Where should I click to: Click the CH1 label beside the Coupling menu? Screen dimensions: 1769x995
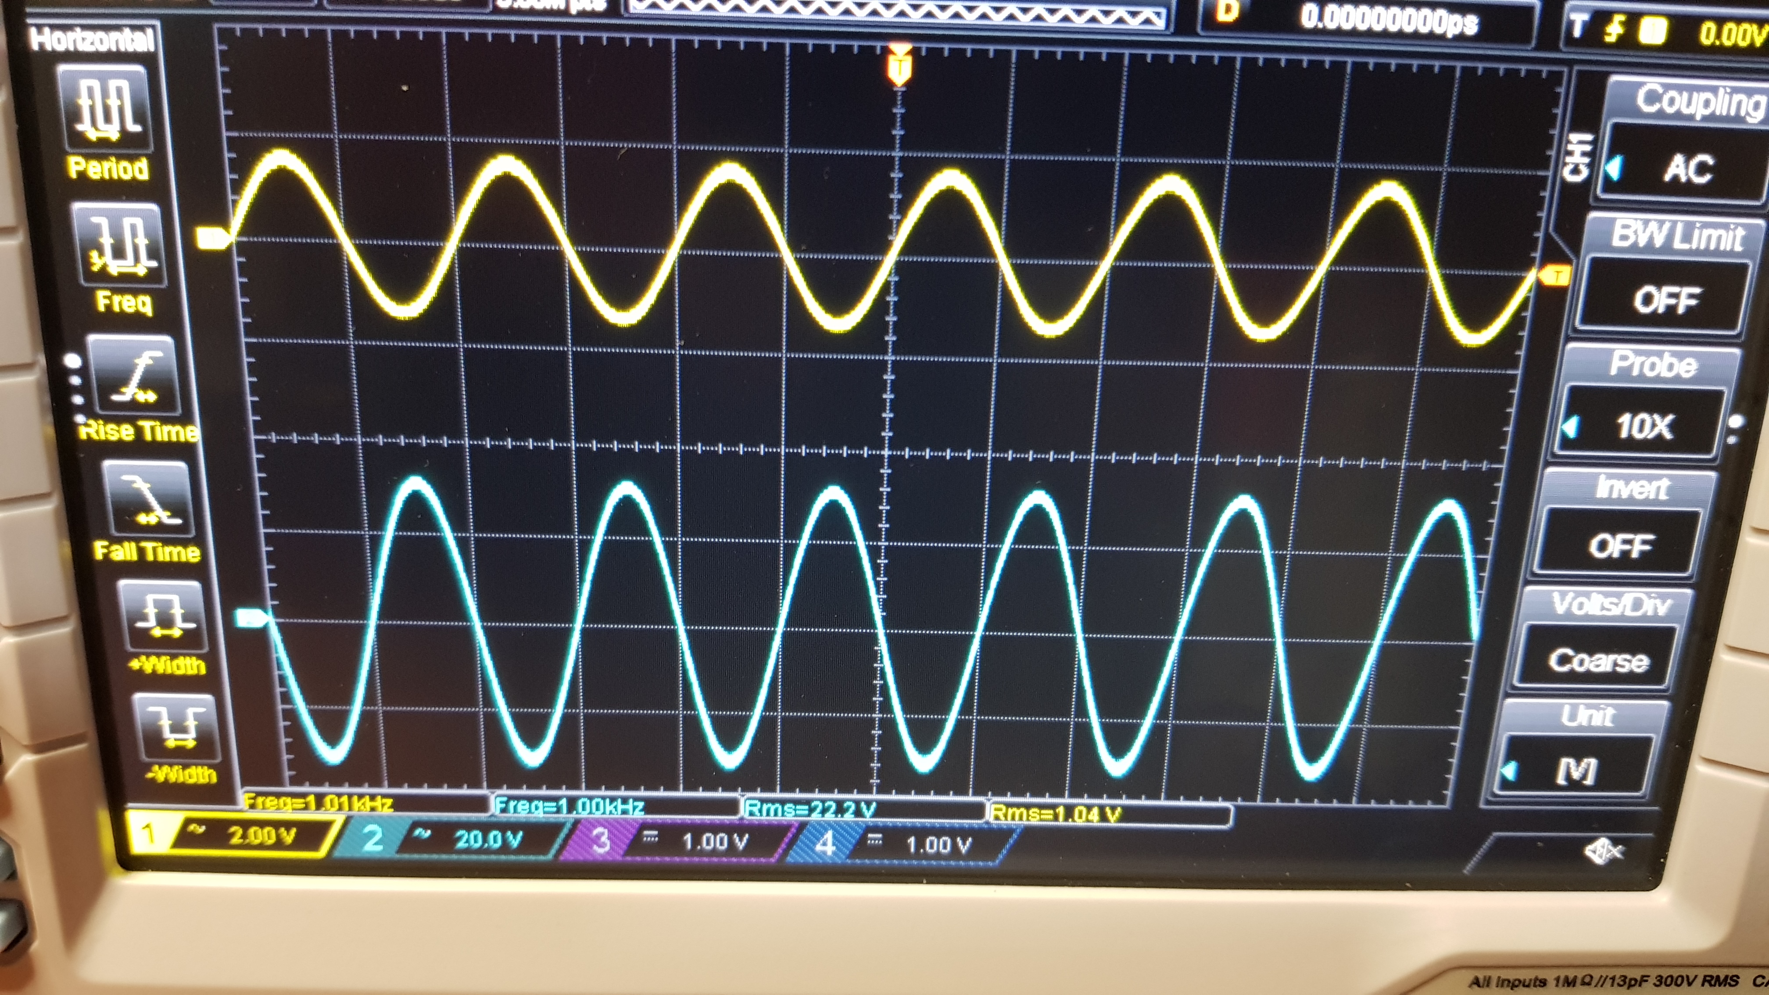pos(1577,158)
